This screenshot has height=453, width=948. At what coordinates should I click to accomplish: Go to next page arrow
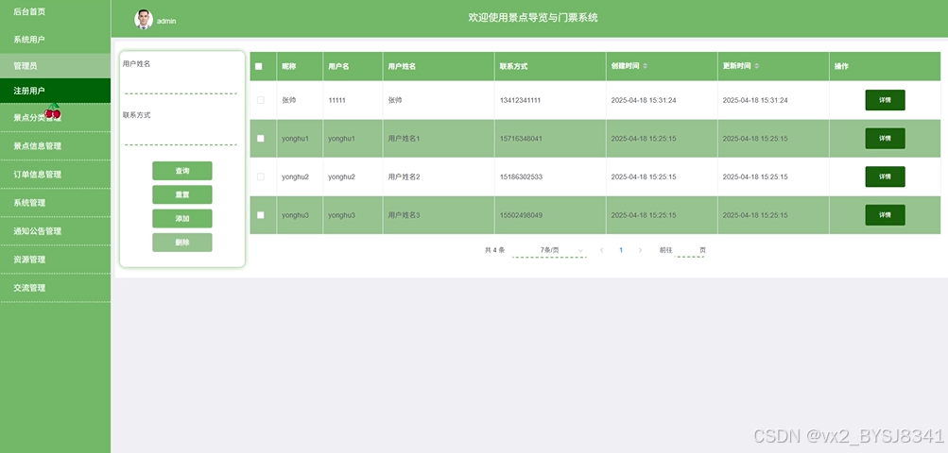pyautogui.click(x=640, y=250)
